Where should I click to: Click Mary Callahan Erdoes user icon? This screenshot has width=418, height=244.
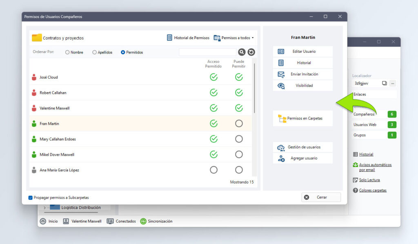pos(34,139)
